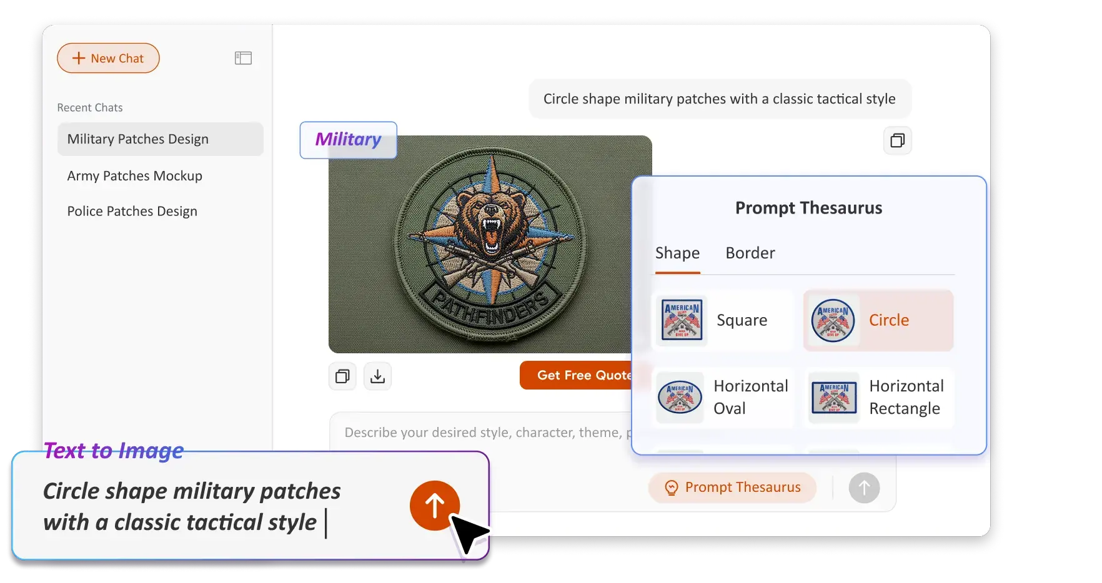This screenshot has width=1102, height=583.
Task: Click the Get Free Quote button
Action: click(x=581, y=375)
